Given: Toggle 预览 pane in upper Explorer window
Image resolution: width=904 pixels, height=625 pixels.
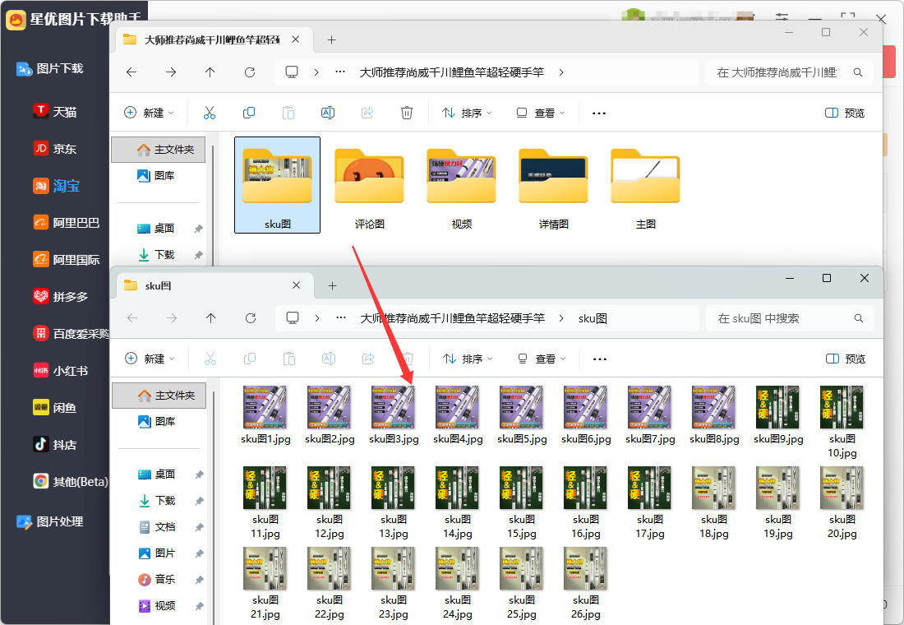Looking at the screenshot, I should click(845, 113).
